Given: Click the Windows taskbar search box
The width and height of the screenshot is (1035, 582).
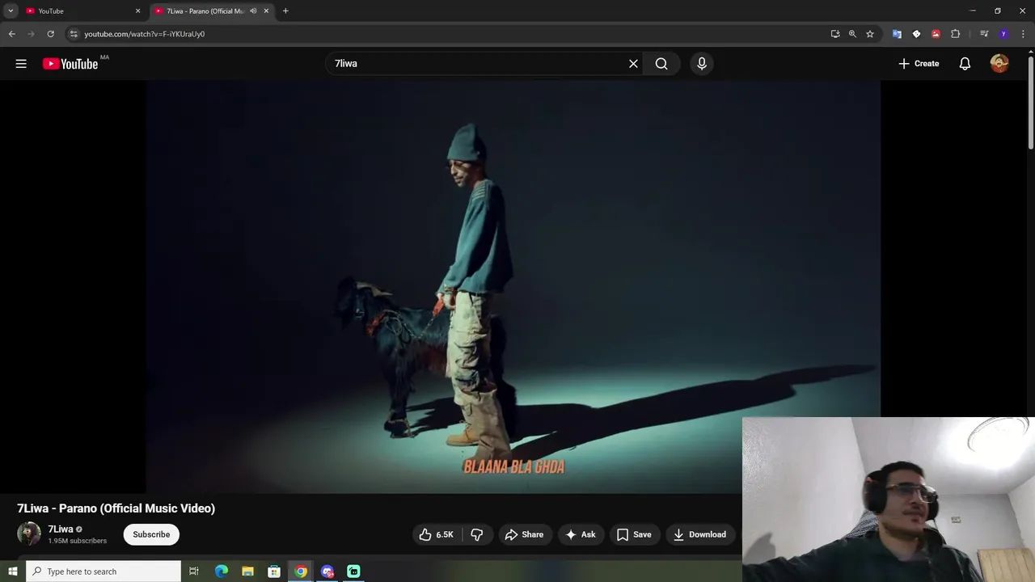Looking at the screenshot, I should coord(103,571).
